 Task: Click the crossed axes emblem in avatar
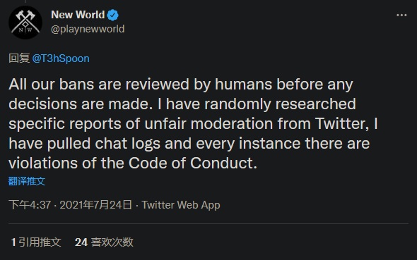pyautogui.click(x=25, y=21)
